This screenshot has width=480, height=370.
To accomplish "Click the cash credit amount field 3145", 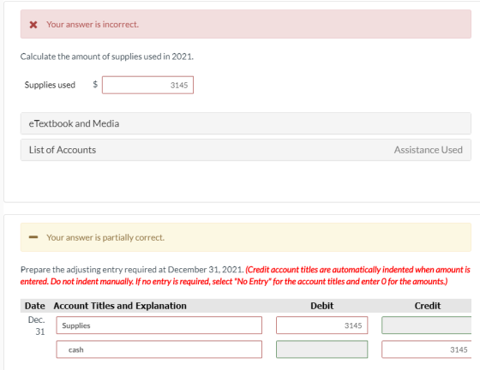I will tap(427, 349).
